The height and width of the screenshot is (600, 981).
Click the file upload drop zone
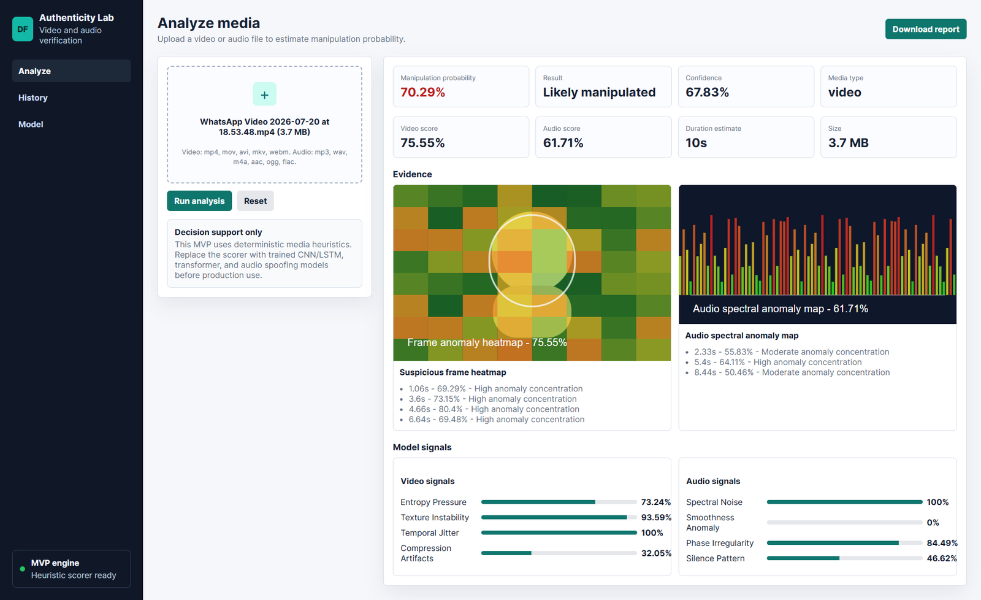tap(264, 125)
